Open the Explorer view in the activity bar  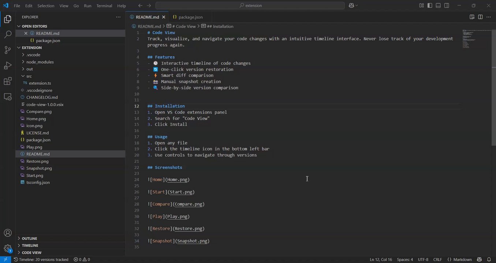point(8,19)
